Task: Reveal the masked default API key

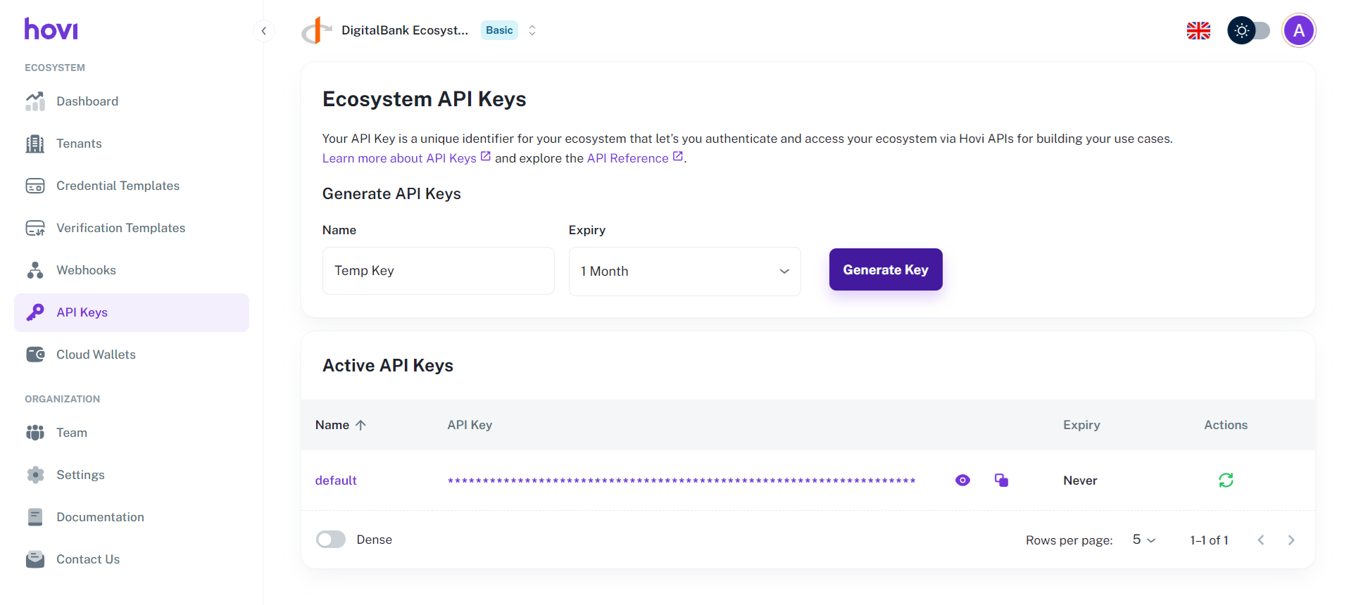Action: tap(962, 480)
